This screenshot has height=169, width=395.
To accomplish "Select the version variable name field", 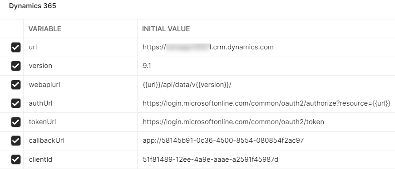I will (80, 66).
